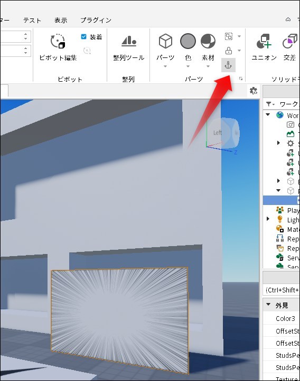Open the 素材 dropdown arrow
The image size is (300, 381).
point(208,66)
